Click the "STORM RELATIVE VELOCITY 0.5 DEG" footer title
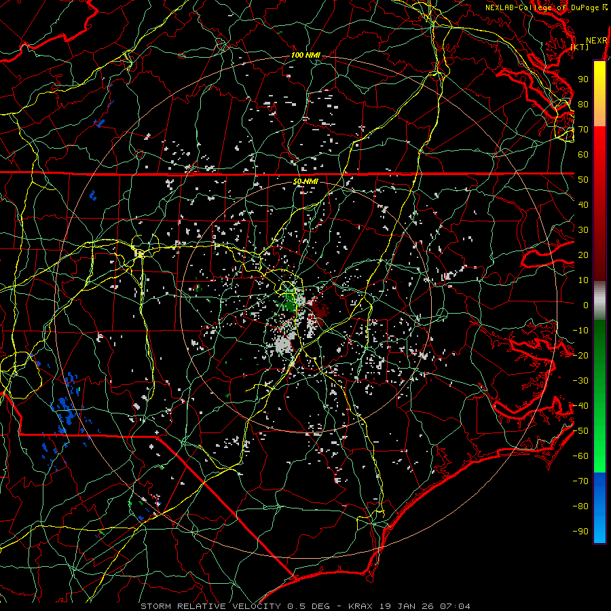The image size is (611, 611). point(235,606)
